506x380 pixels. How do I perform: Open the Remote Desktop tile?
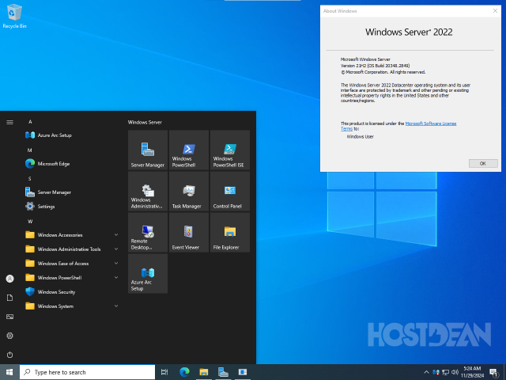(x=148, y=232)
